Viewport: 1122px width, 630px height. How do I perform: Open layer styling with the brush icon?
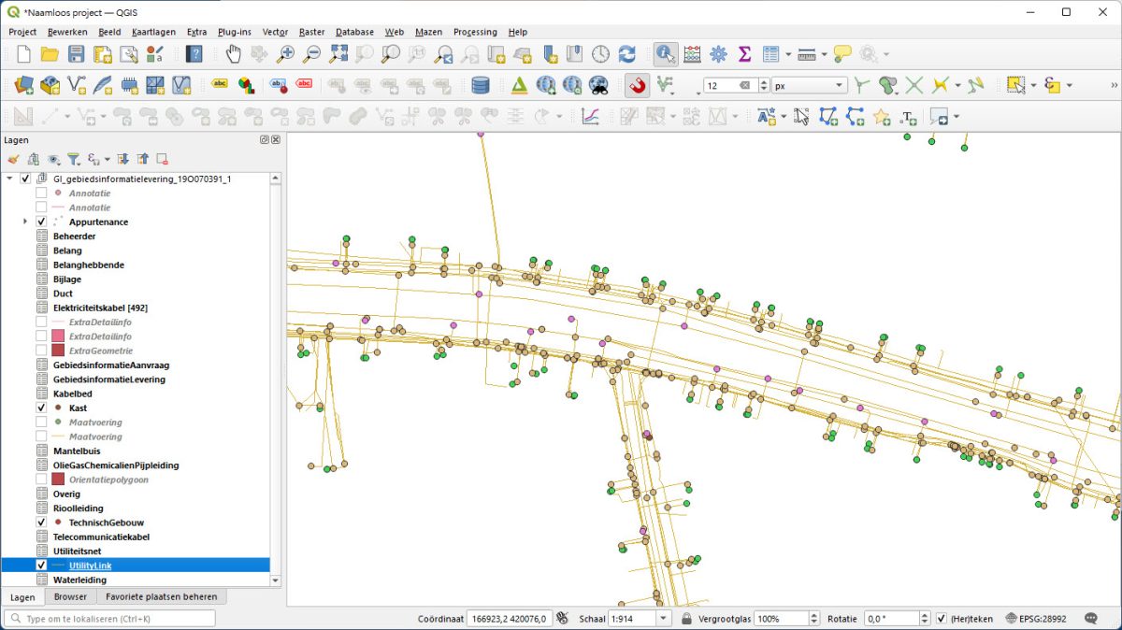[x=13, y=159]
